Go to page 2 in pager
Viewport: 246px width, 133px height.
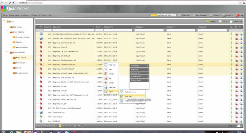pyautogui.click(x=63, y=126)
